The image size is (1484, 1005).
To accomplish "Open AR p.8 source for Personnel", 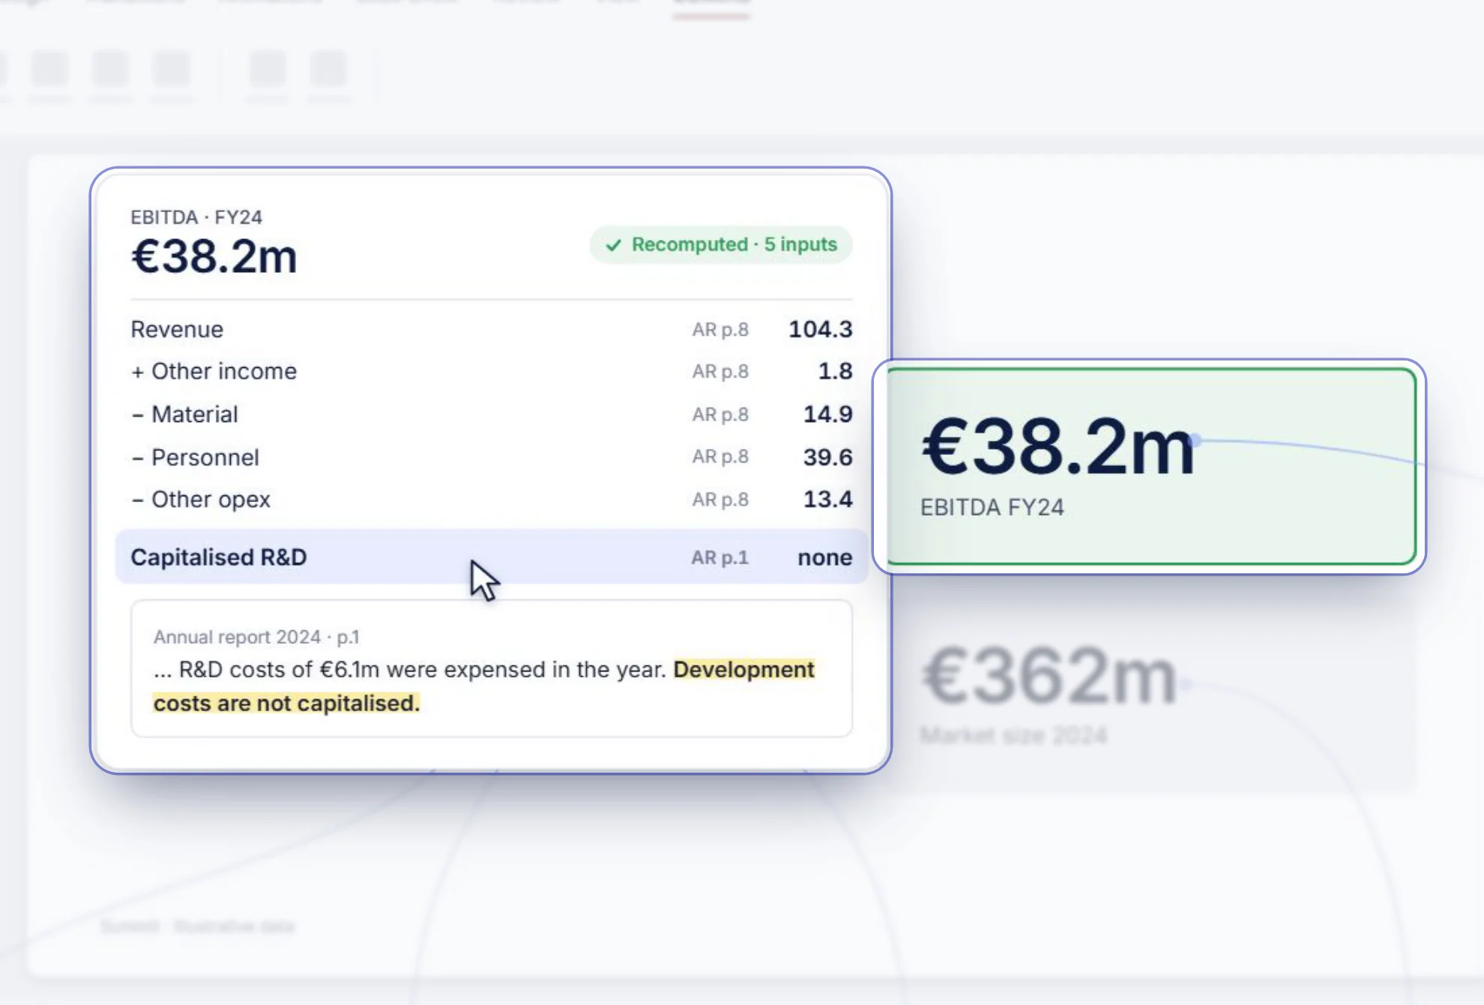I will pyautogui.click(x=720, y=457).
